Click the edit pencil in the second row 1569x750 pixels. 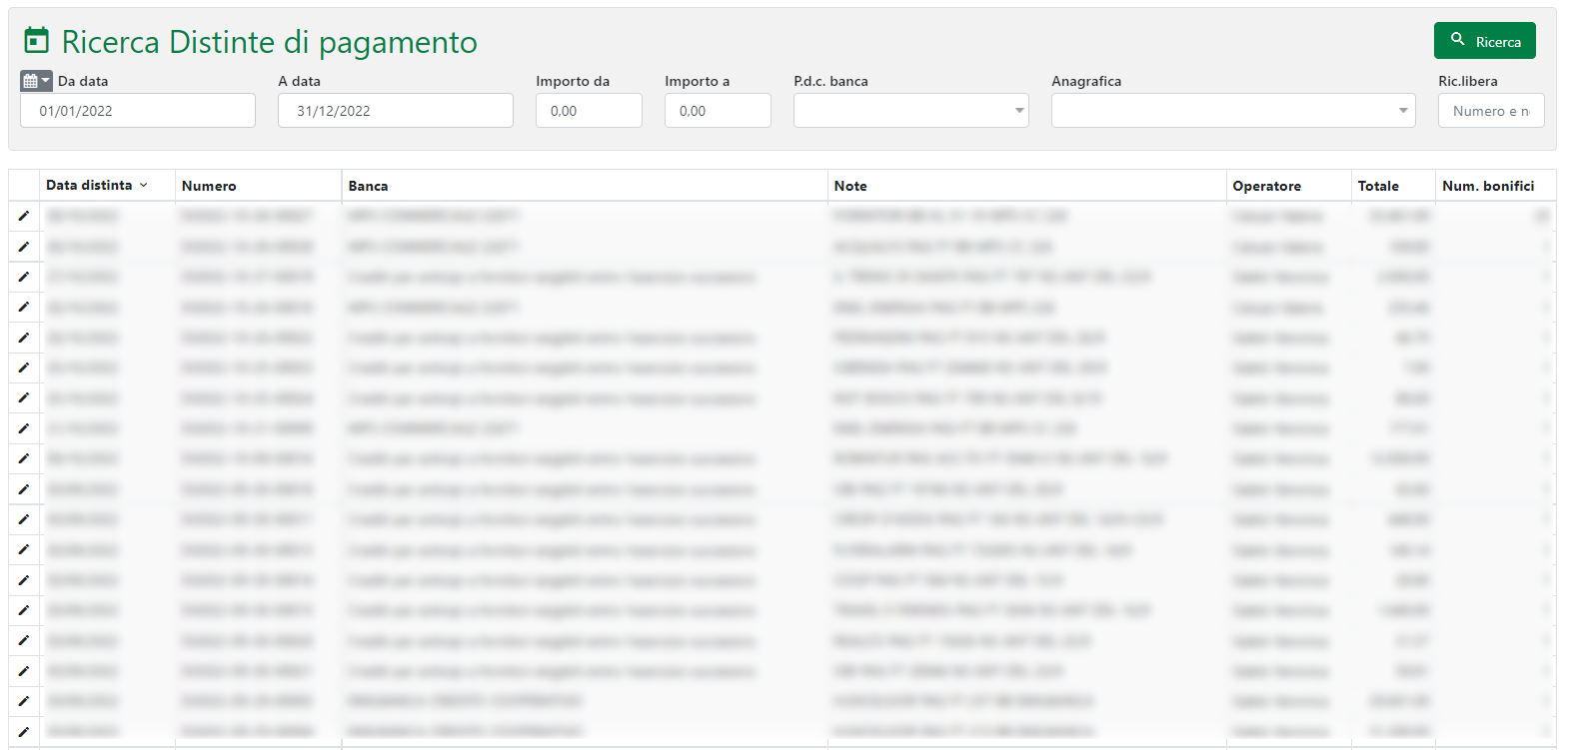pos(24,247)
